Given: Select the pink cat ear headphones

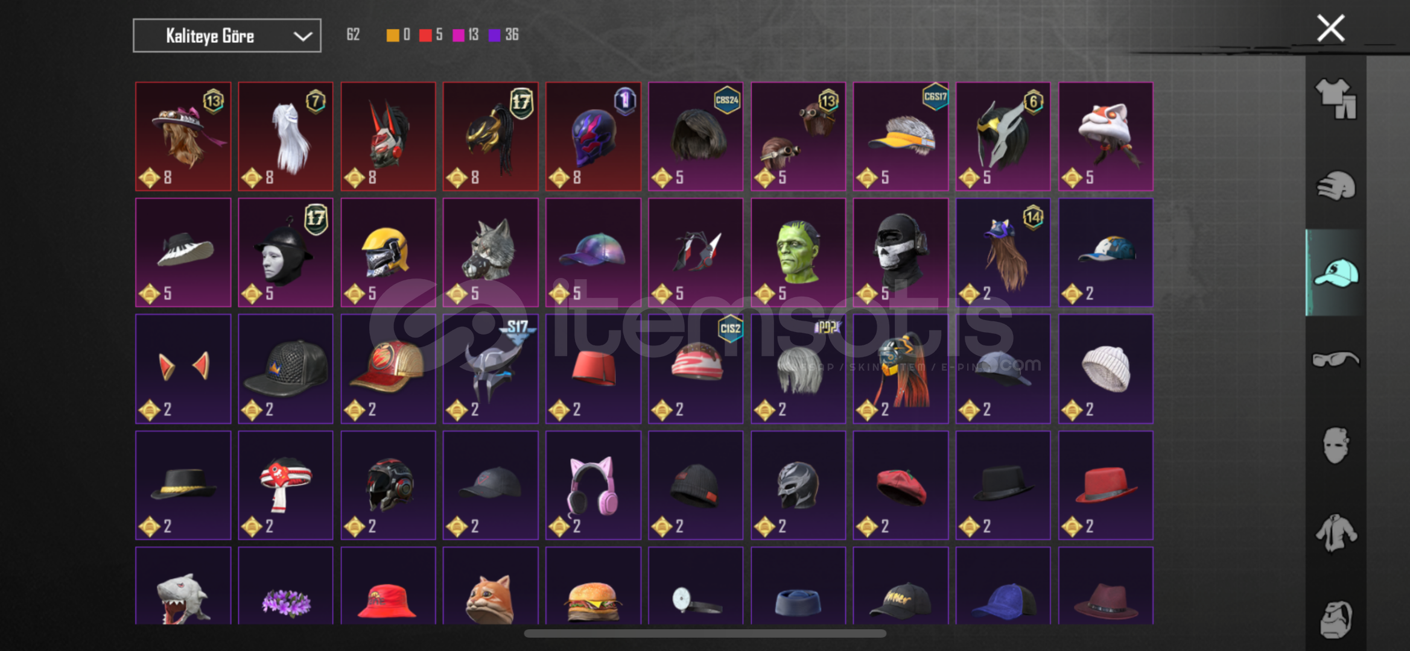Looking at the screenshot, I should [x=593, y=485].
